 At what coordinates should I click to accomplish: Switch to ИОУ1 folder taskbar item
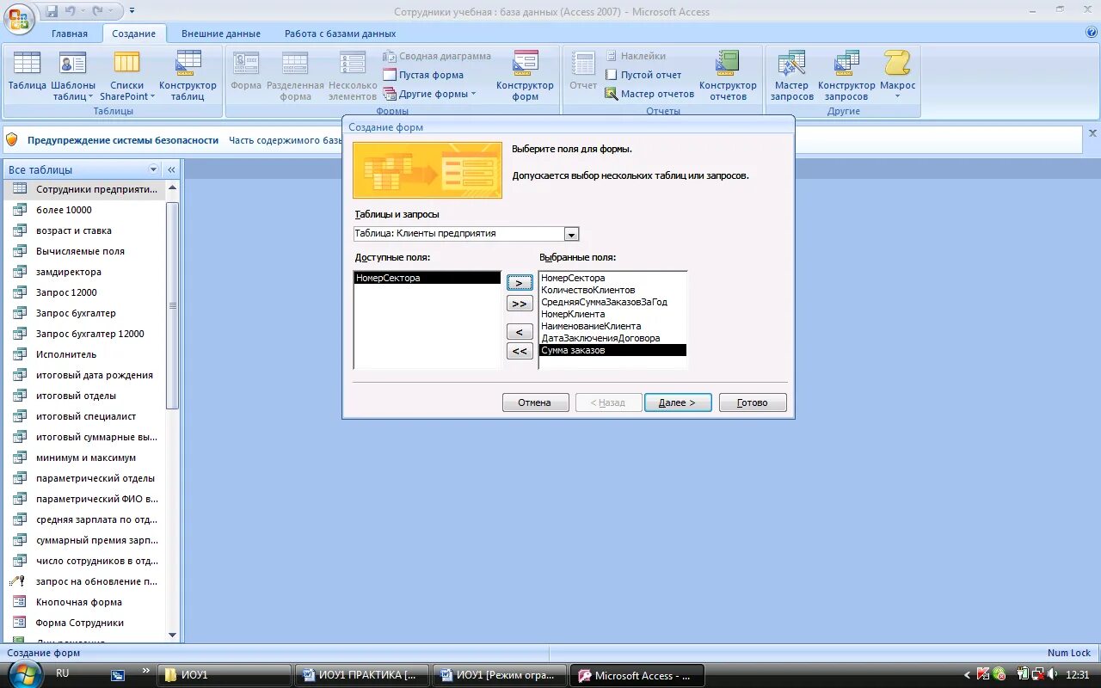point(225,675)
